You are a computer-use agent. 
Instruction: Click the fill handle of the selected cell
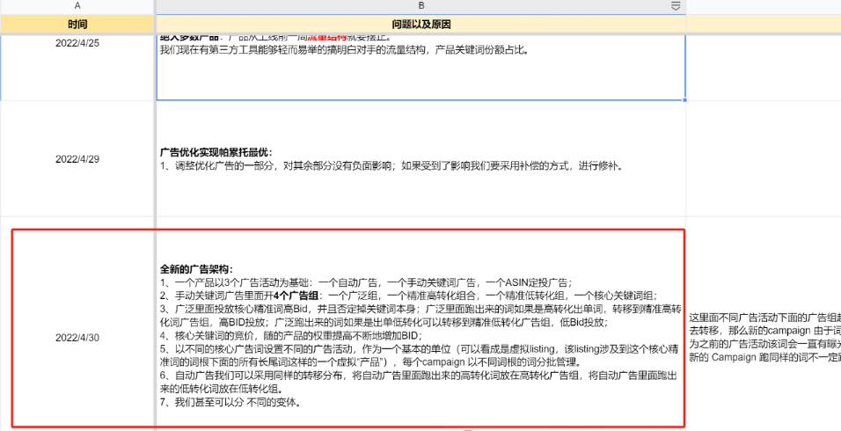[685, 100]
